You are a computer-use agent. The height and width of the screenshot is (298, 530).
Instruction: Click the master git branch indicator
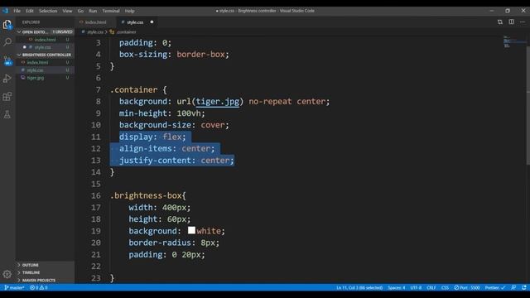tap(14, 287)
